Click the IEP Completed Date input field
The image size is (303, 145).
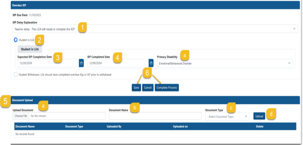pos(118,63)
